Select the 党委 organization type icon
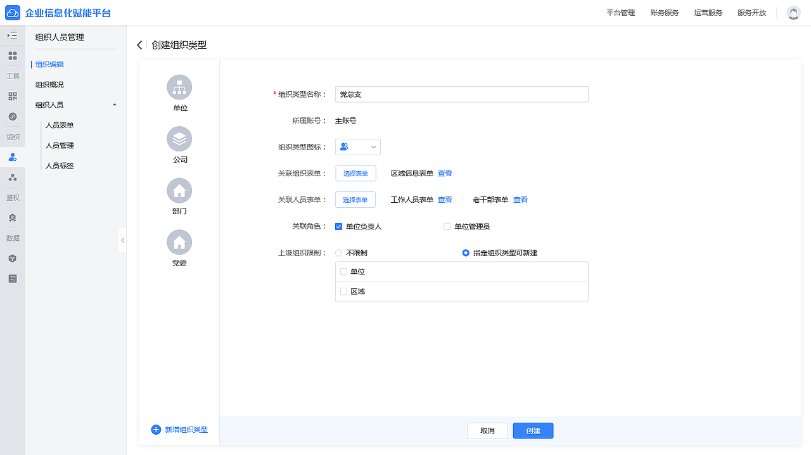Screen dimensions: 811x455 tap(179, 242)
